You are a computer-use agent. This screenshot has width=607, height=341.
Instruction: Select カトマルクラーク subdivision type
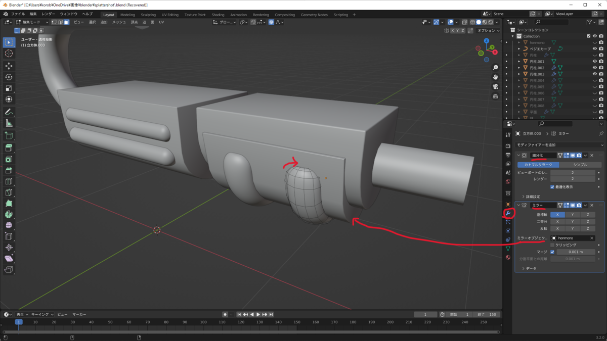point(538,165)
